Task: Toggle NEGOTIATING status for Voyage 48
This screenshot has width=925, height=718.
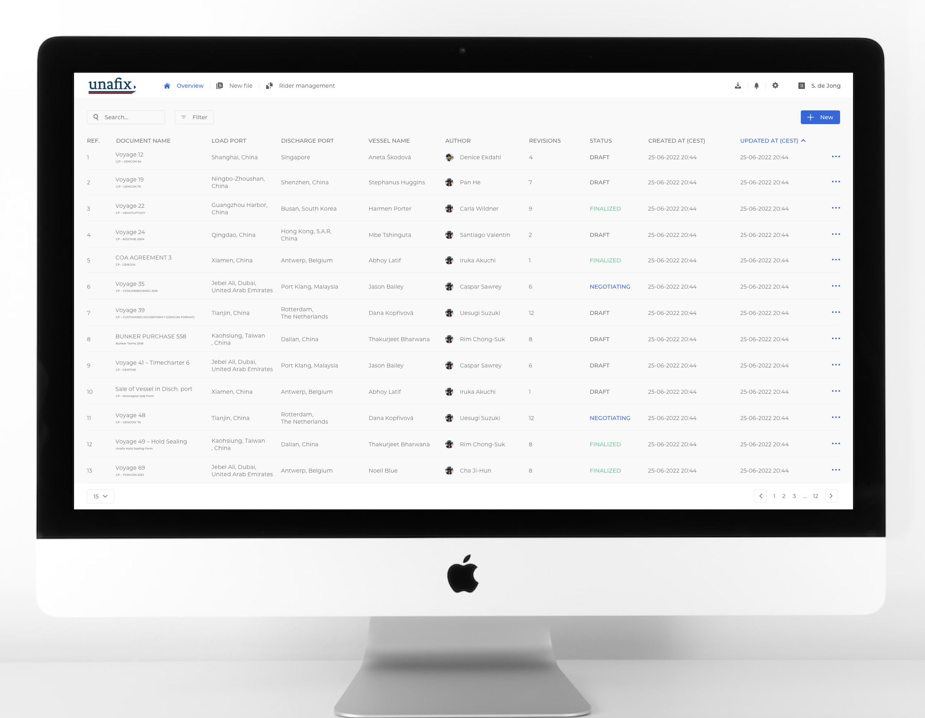Action: (609, 418)
